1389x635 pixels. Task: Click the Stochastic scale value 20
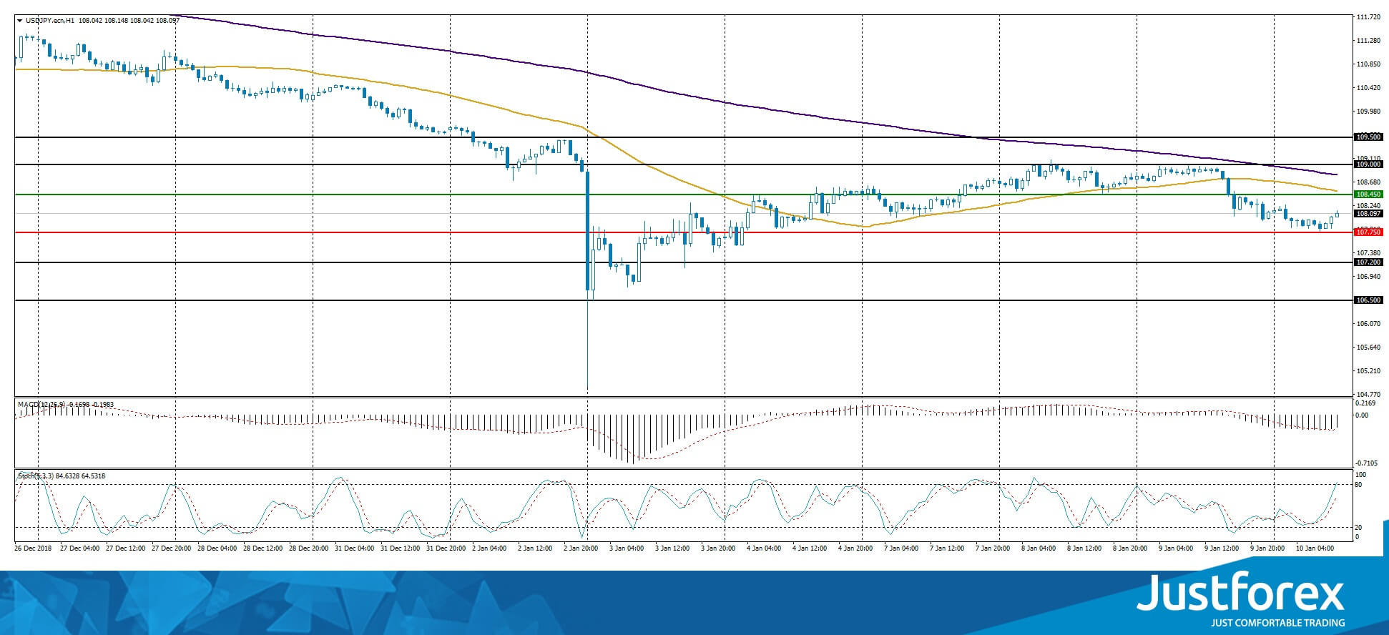click(1359, 528)
